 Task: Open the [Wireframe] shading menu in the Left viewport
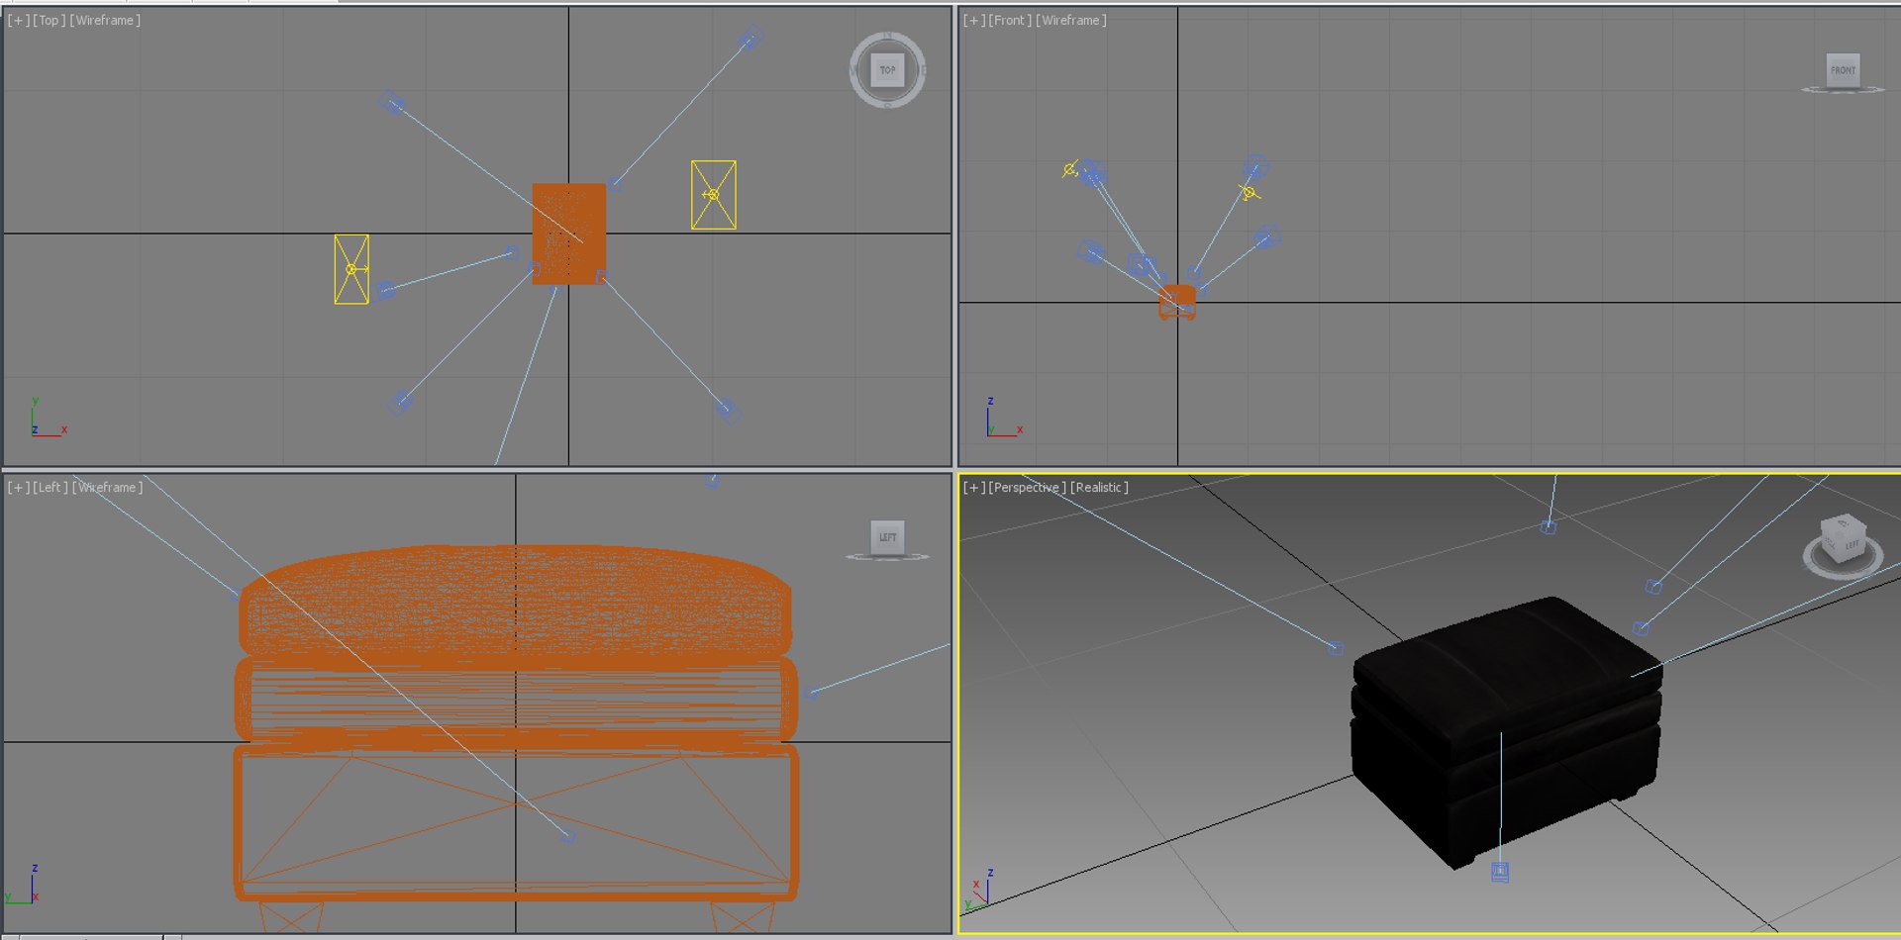107,487
